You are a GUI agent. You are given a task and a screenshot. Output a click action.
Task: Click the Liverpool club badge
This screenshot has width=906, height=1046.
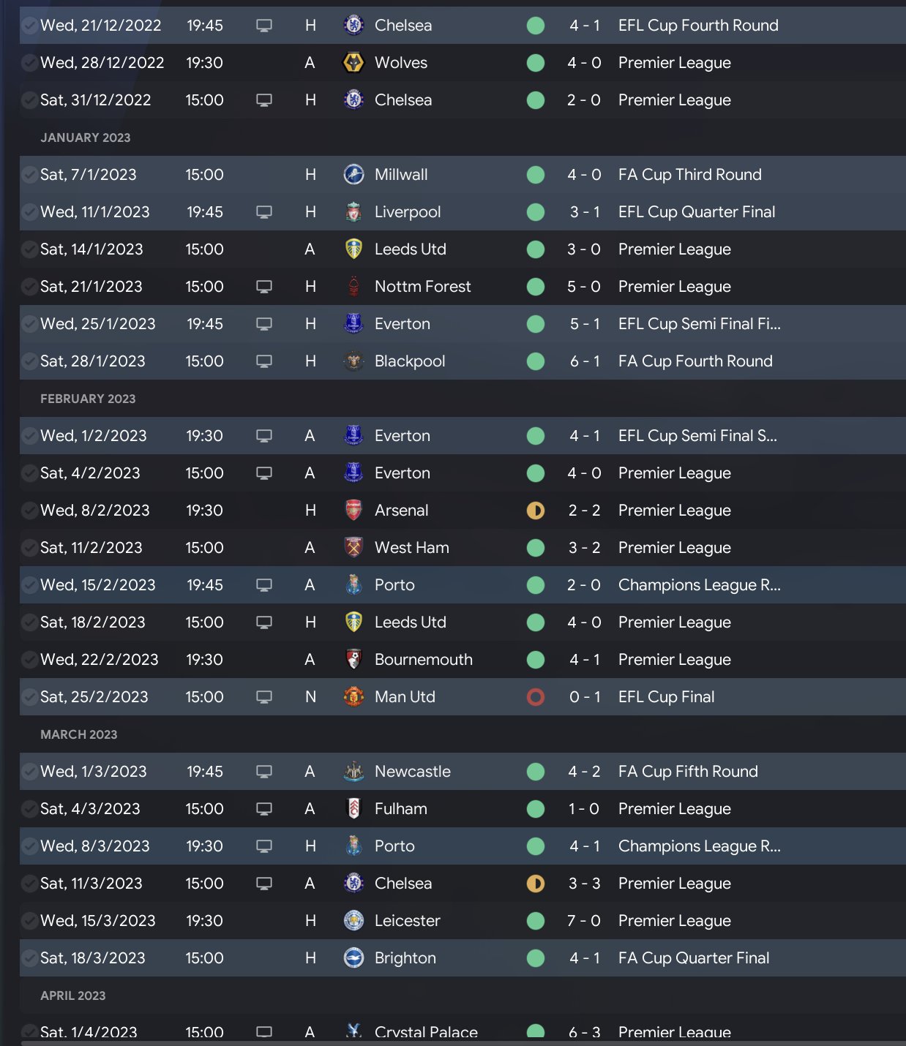[x=353, y=212]
